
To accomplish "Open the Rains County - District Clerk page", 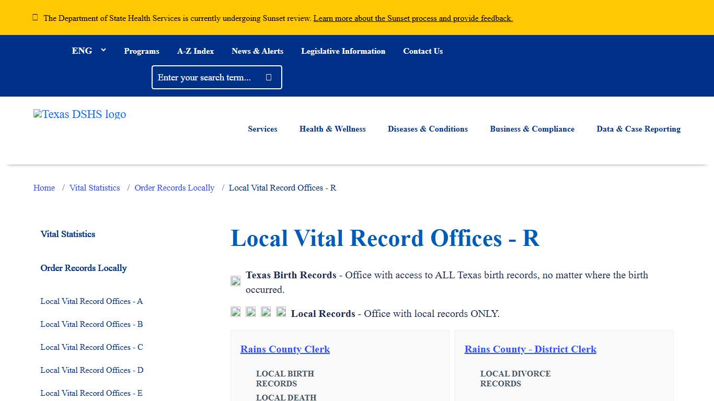I will point(530,349).
